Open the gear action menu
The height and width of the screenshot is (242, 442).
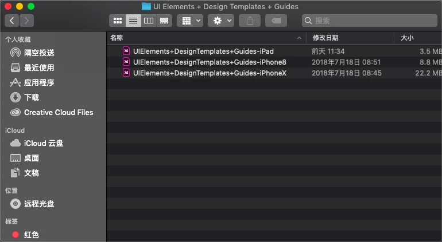tap(221, 21)
